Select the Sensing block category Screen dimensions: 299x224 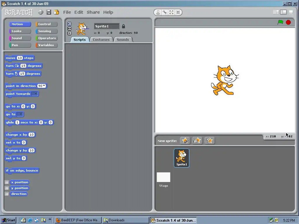46,31
